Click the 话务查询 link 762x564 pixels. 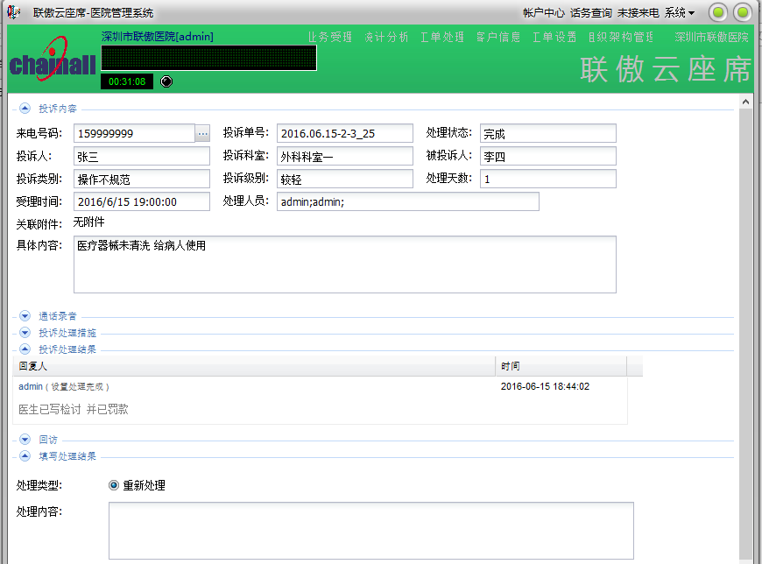591,12
